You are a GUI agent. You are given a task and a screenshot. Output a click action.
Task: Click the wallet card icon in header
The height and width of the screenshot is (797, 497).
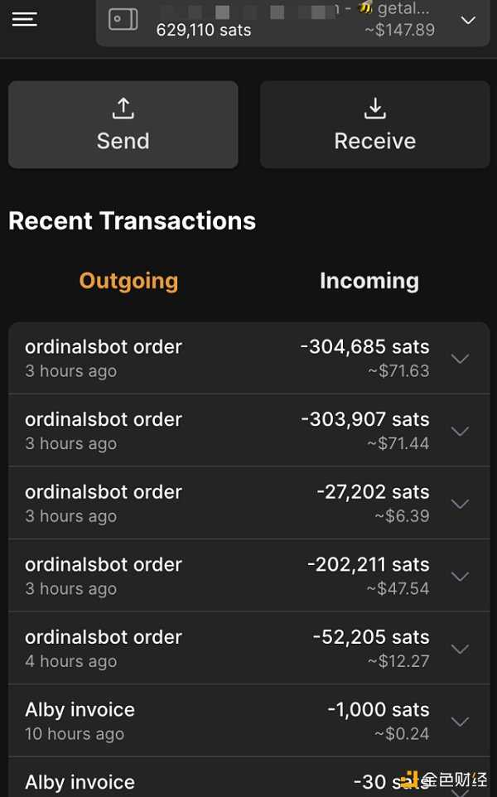[124, 20]
